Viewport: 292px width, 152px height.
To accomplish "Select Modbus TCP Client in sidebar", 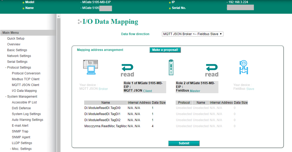I will [26, 79].
